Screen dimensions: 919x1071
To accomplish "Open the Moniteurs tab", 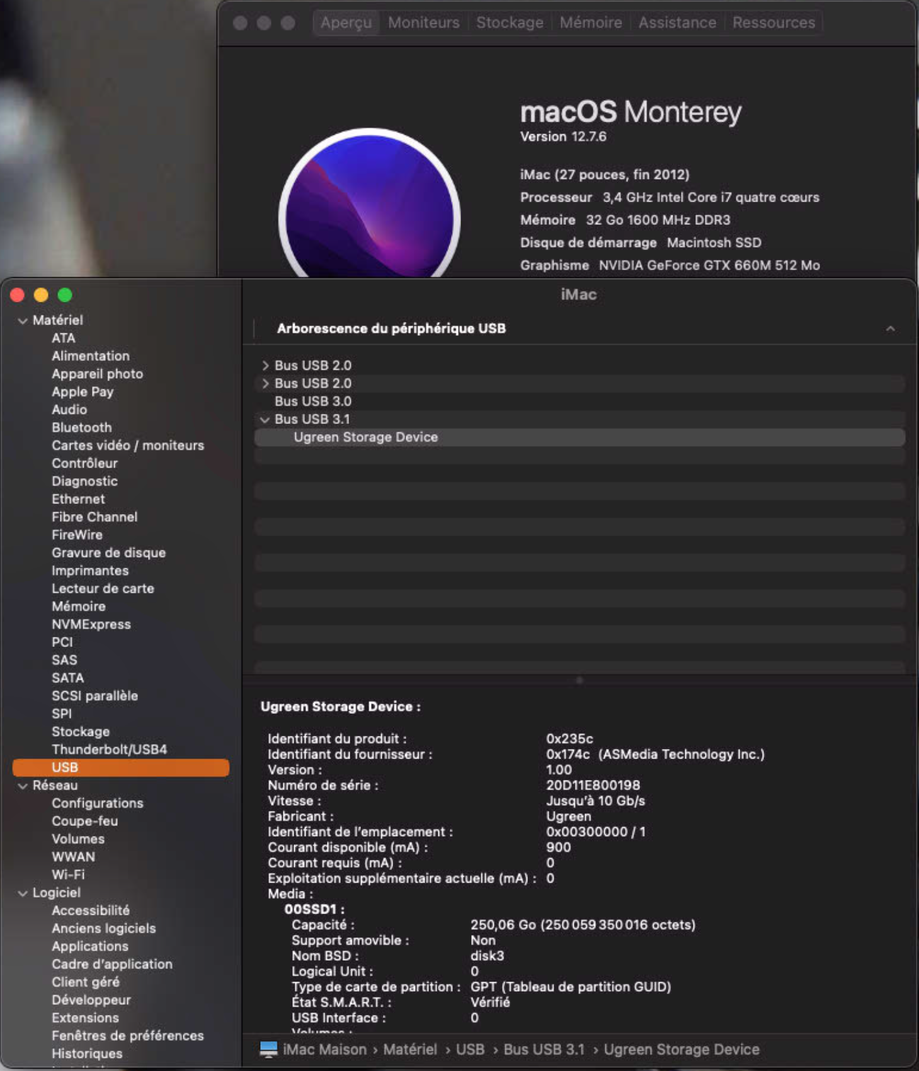I will [423, 23].
